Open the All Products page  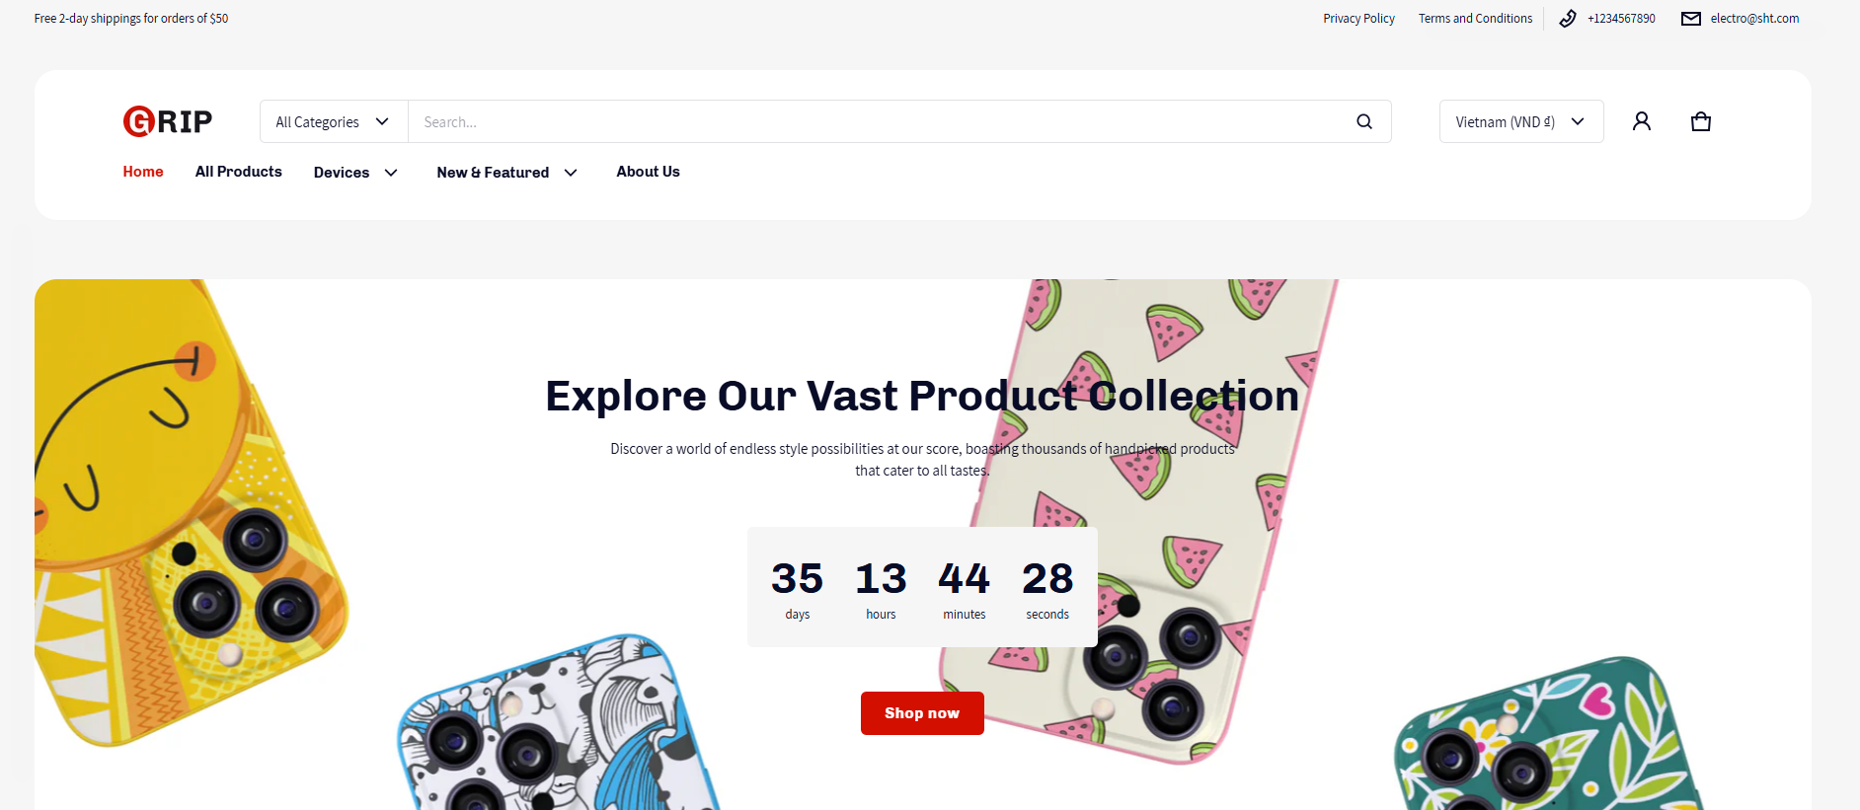(x=239, y=172)
